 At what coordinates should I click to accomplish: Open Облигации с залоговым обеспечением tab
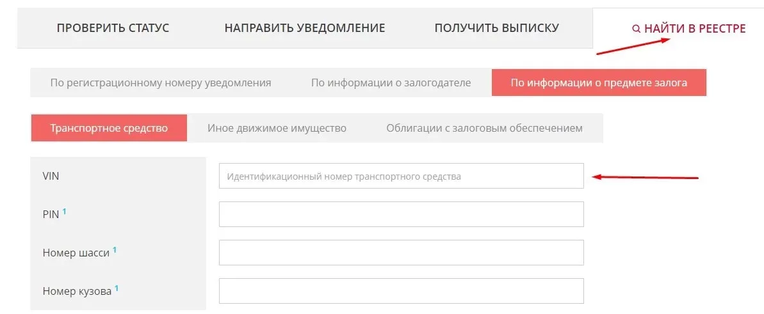click(484, 128)
